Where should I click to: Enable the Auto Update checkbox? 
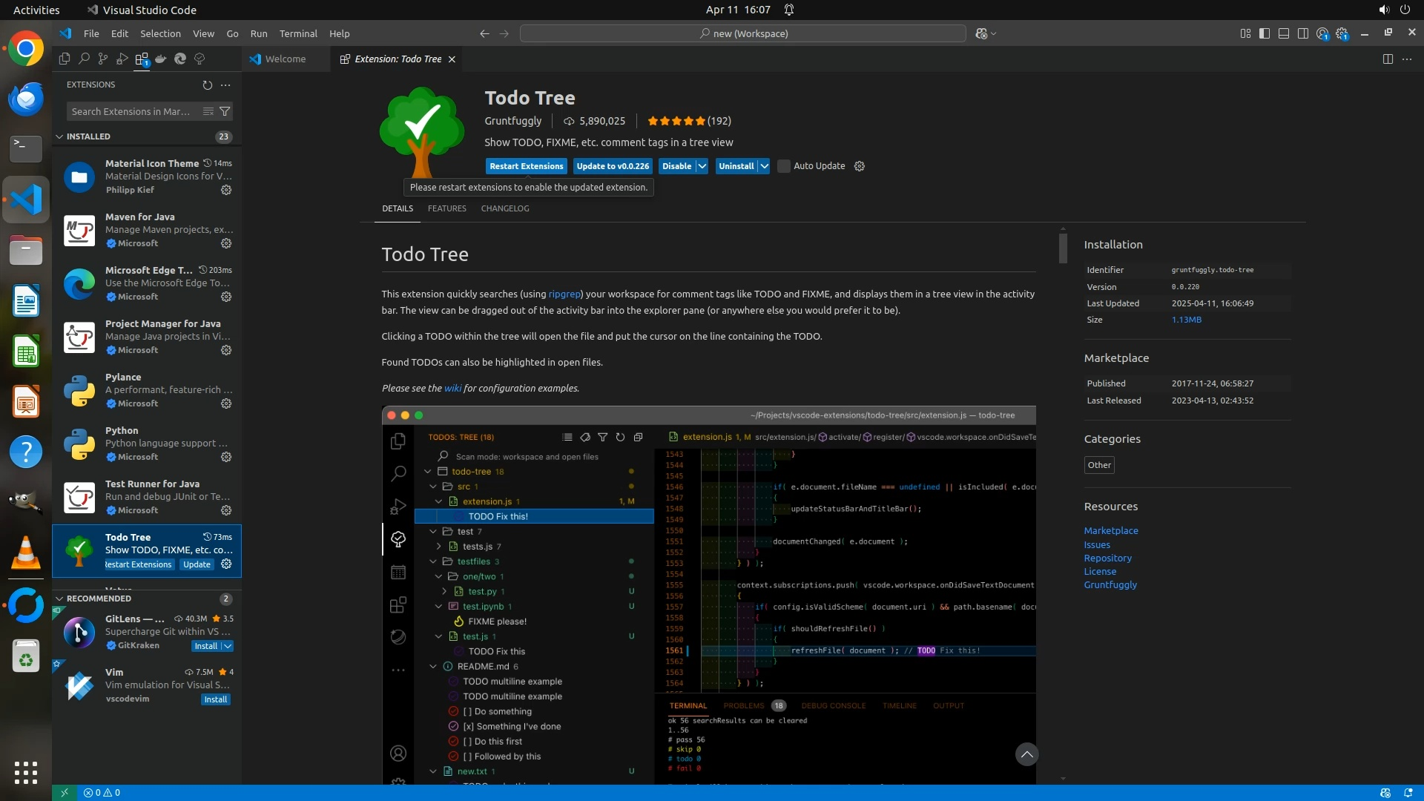click(x=784, y=166)
